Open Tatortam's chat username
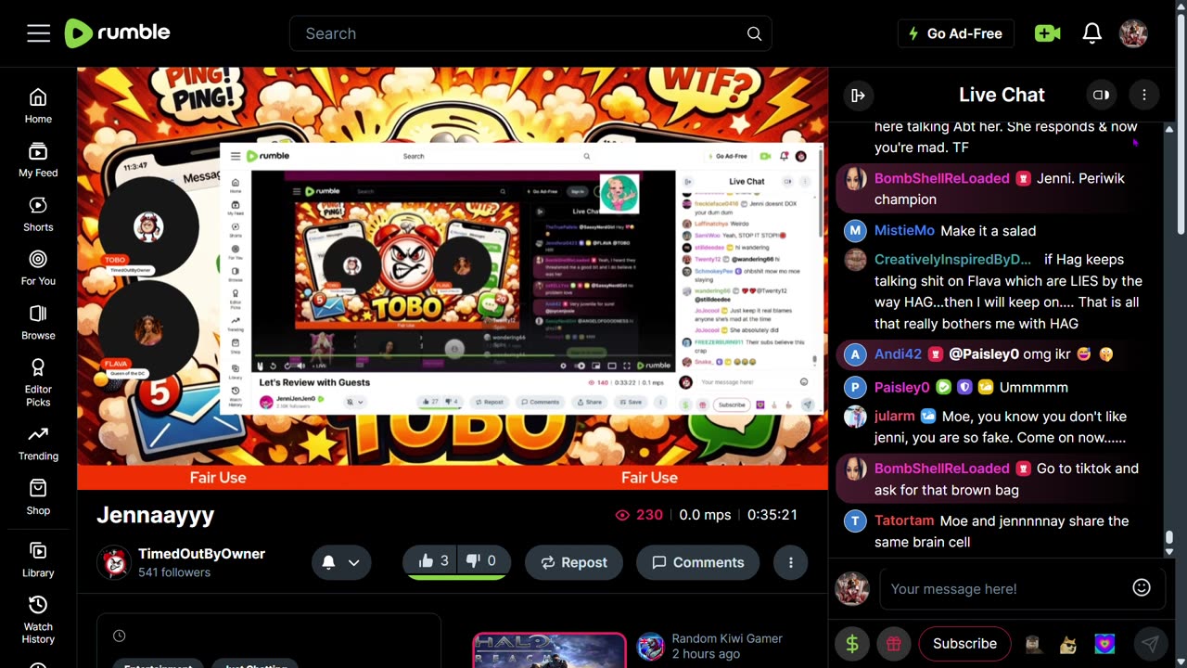 [x=904, y=520]
